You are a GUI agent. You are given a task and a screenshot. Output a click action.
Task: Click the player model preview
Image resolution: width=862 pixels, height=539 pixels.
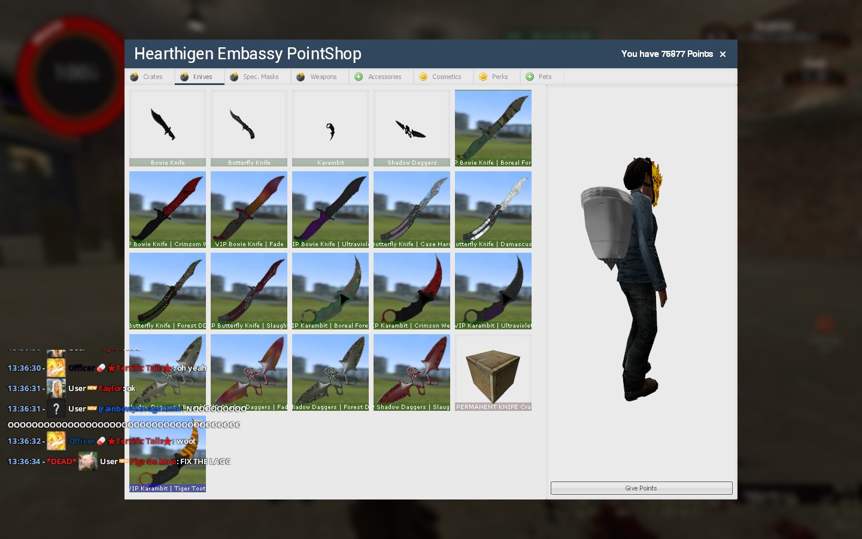[624, 278]
